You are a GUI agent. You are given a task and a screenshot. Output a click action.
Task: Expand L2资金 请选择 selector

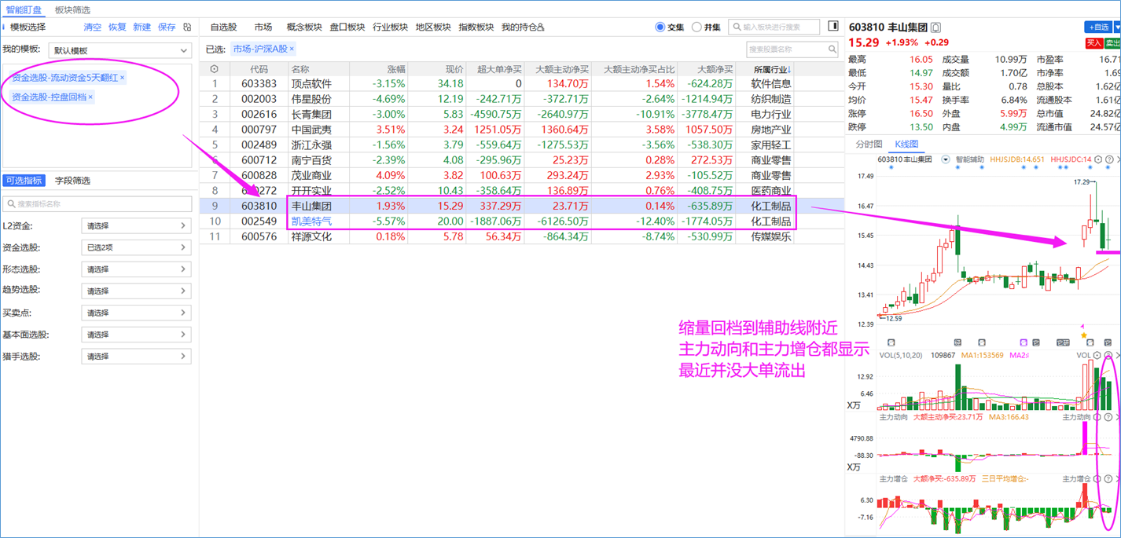[x=136, y=226]
